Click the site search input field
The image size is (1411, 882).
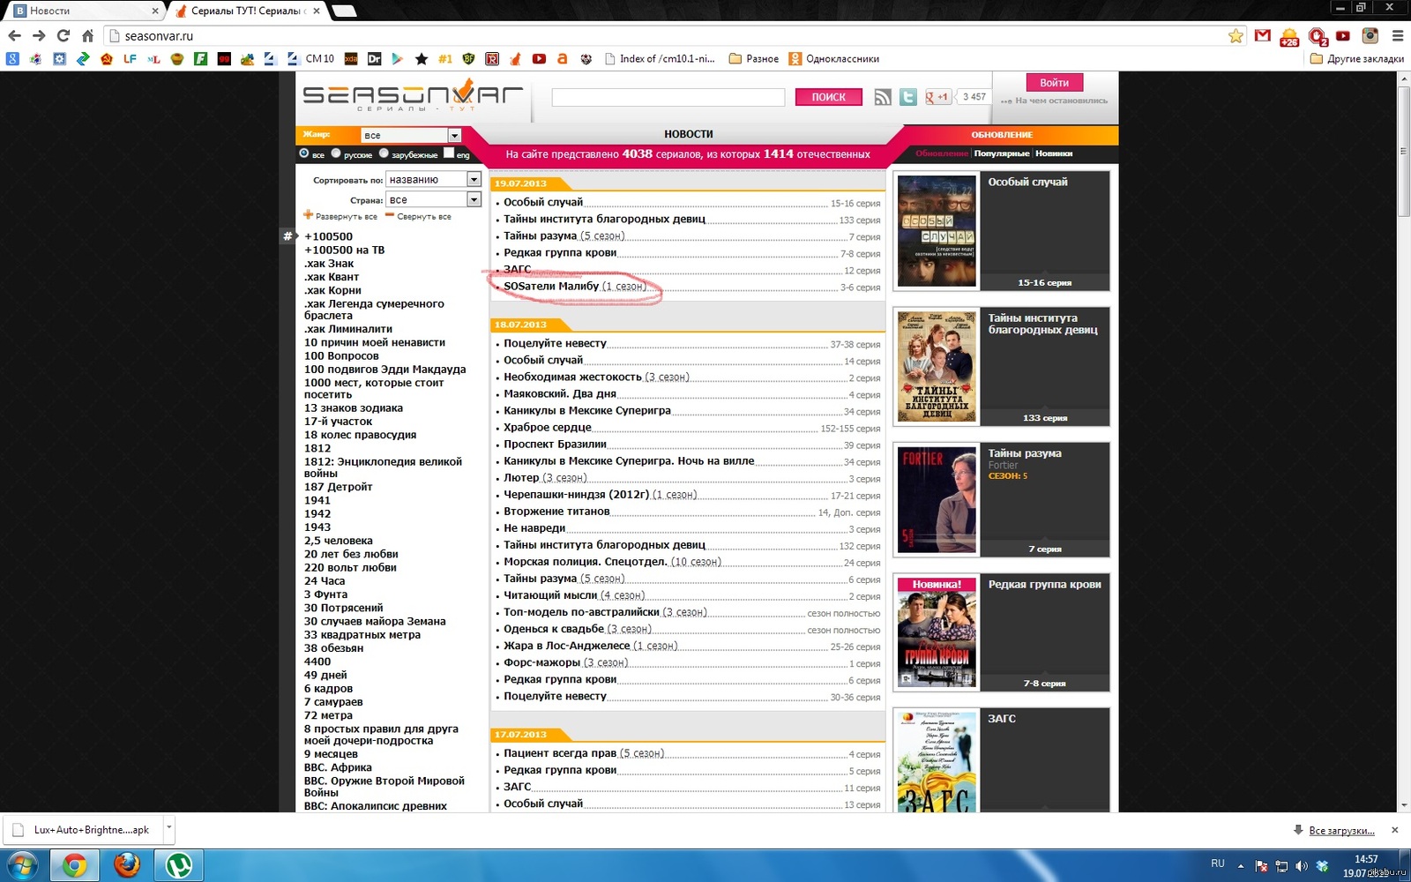coord(668,97)
